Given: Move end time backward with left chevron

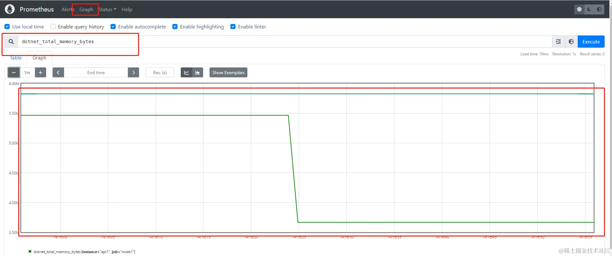Looking at the screenshot, I should click(58, 73).
